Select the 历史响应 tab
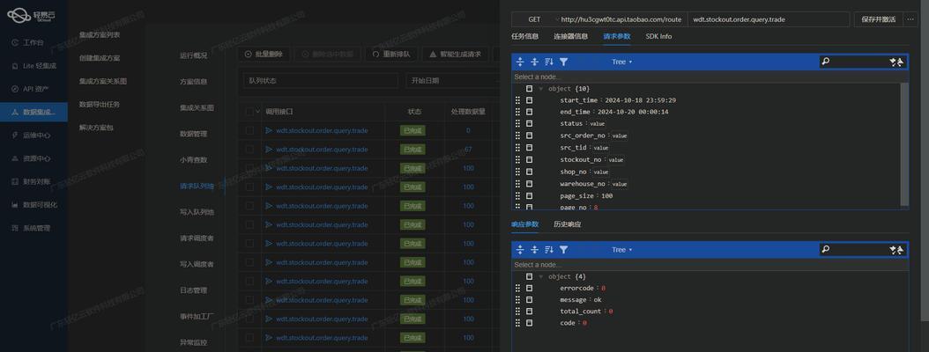The height and width of the screenshot is (352, 929). 568,224
